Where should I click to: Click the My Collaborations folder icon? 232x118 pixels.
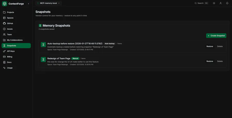[4, 40]
